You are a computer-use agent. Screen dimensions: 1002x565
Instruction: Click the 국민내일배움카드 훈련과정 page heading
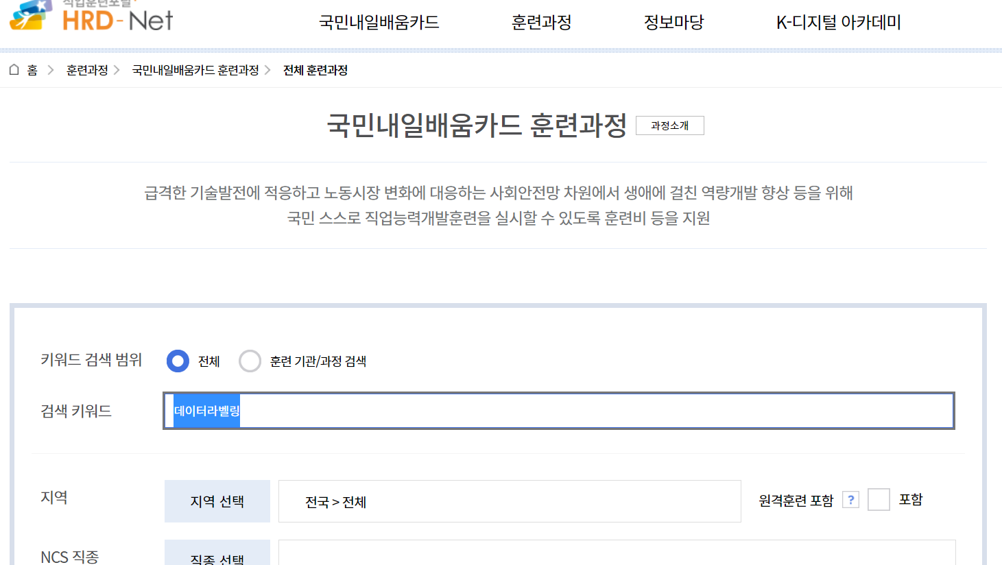[x=477, y=125]
